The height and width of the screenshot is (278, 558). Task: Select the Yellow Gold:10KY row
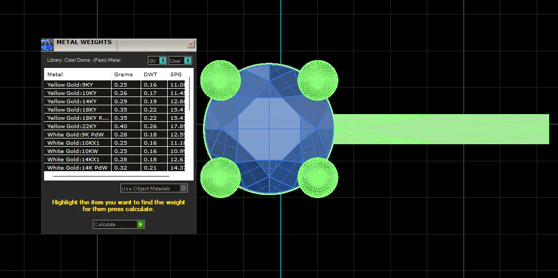pos(115,93)
